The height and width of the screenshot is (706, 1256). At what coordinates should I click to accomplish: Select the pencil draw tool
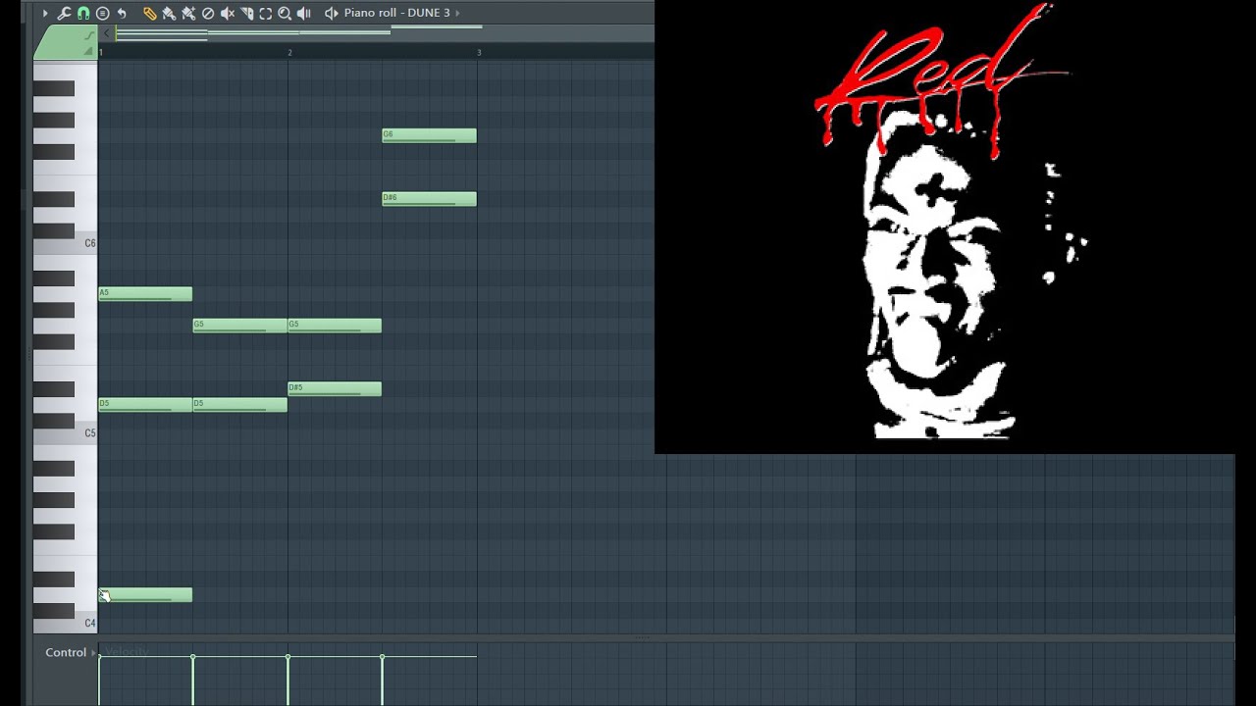tap(150, 13)
